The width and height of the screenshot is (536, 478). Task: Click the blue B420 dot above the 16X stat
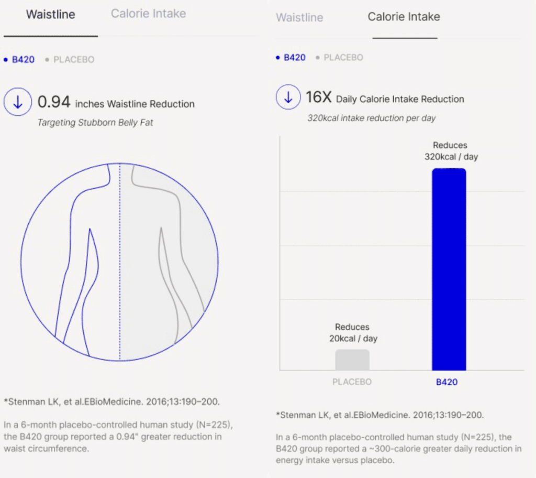tap(277, 58)
